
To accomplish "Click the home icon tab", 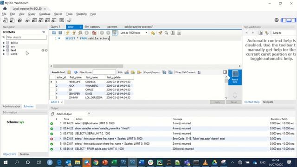I will pyautogui.click(x=5, y=8).
